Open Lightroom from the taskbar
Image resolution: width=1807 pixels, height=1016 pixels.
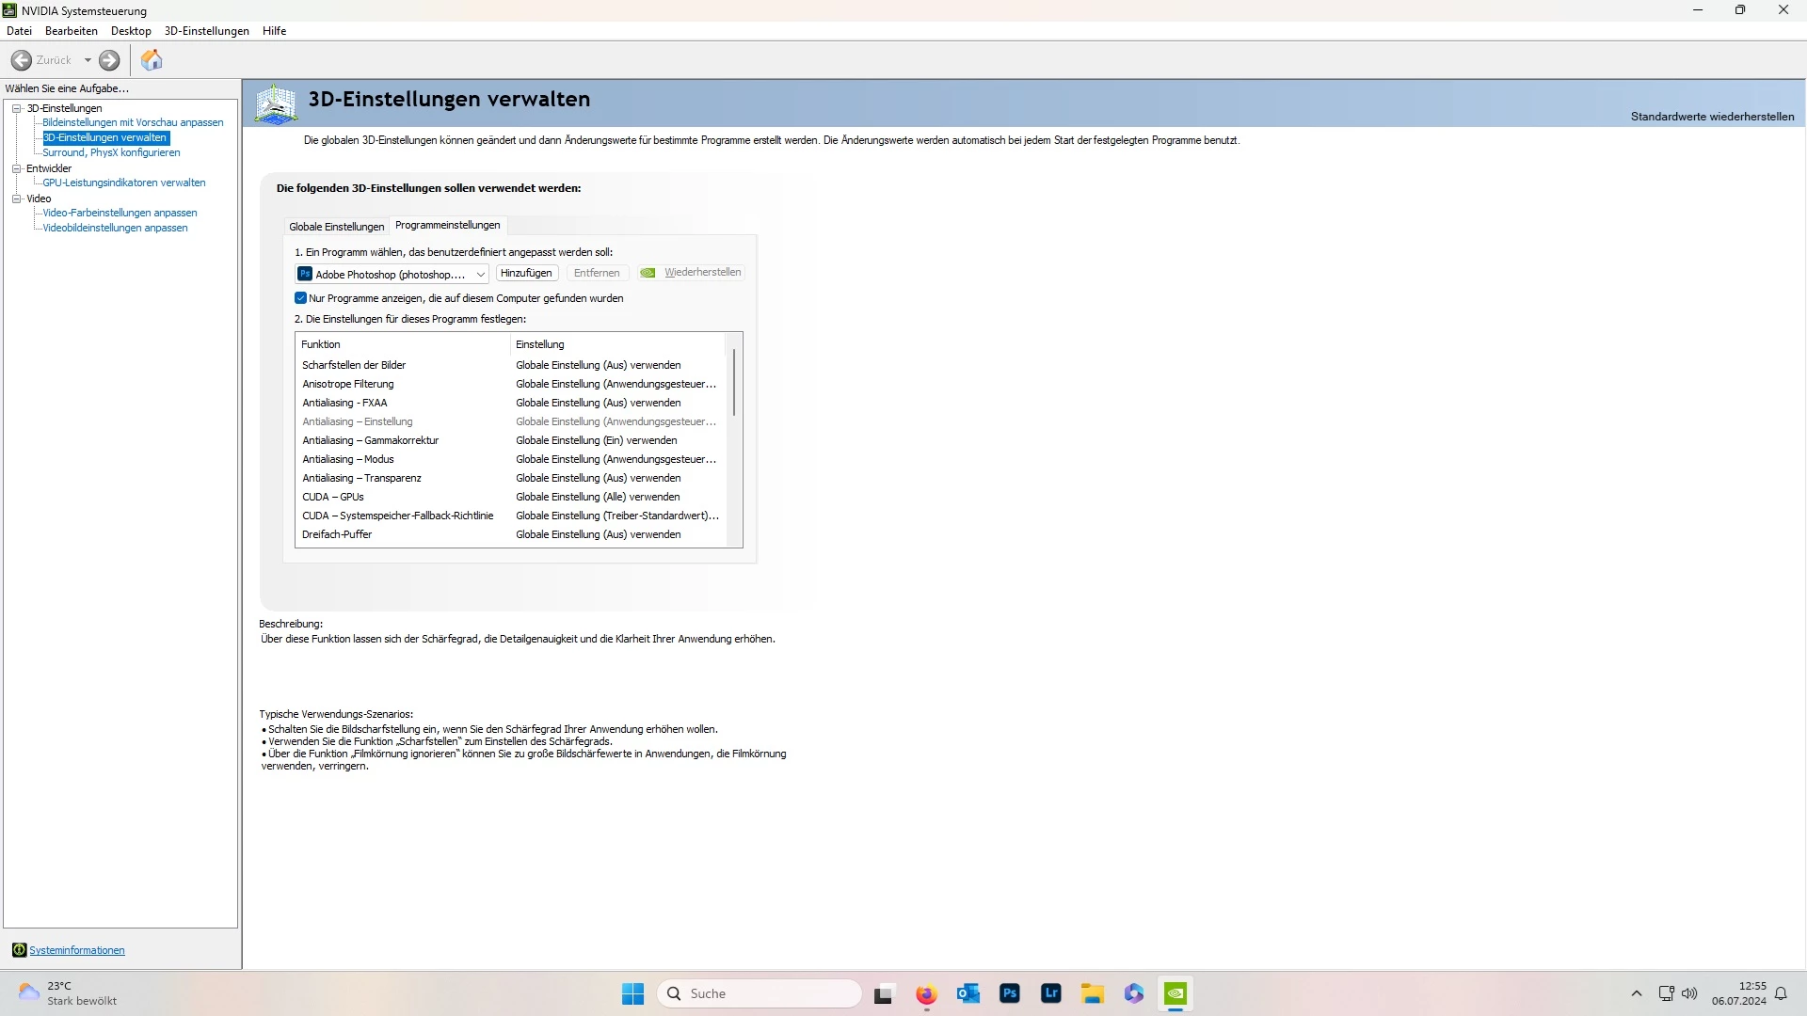[x=1051, y=993]
